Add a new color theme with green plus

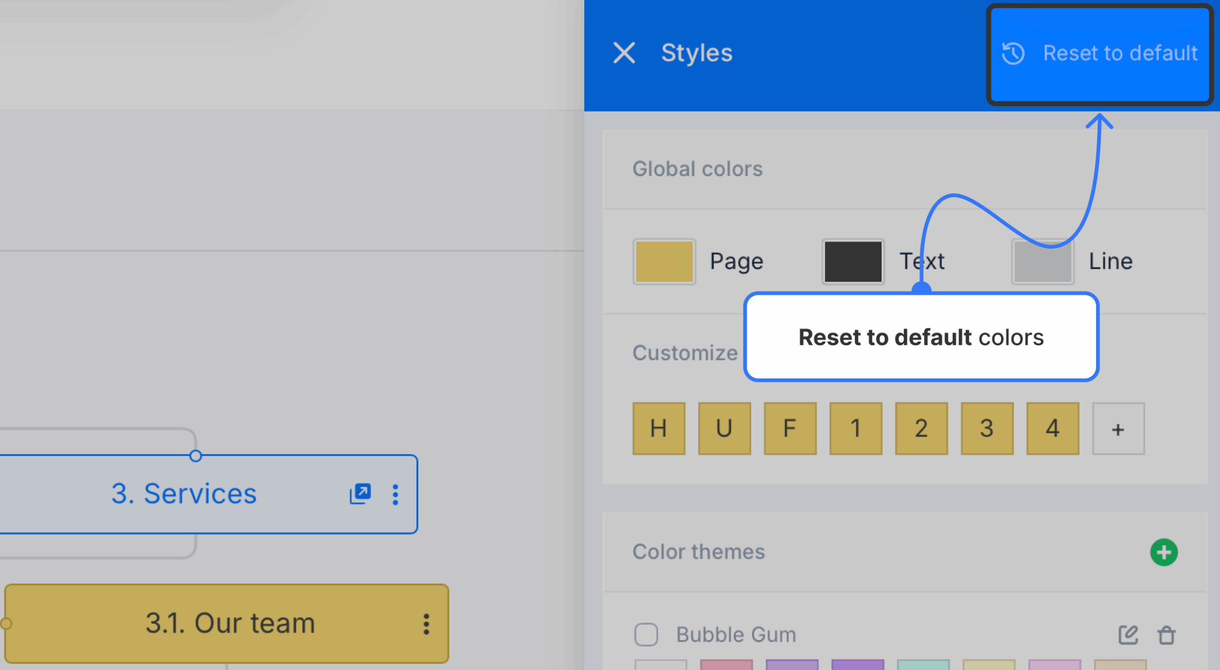click(x=1164, y=552)
